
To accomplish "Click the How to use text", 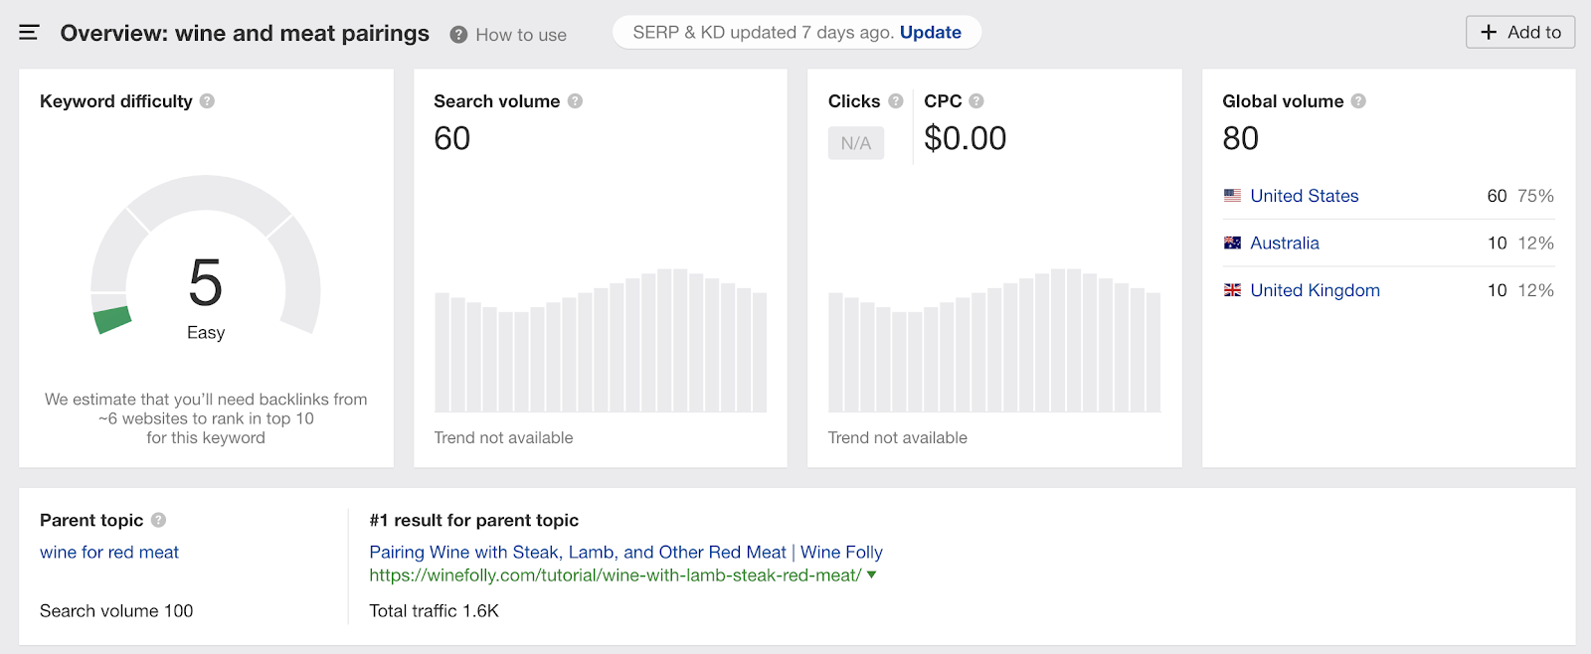I will point(521,35).
